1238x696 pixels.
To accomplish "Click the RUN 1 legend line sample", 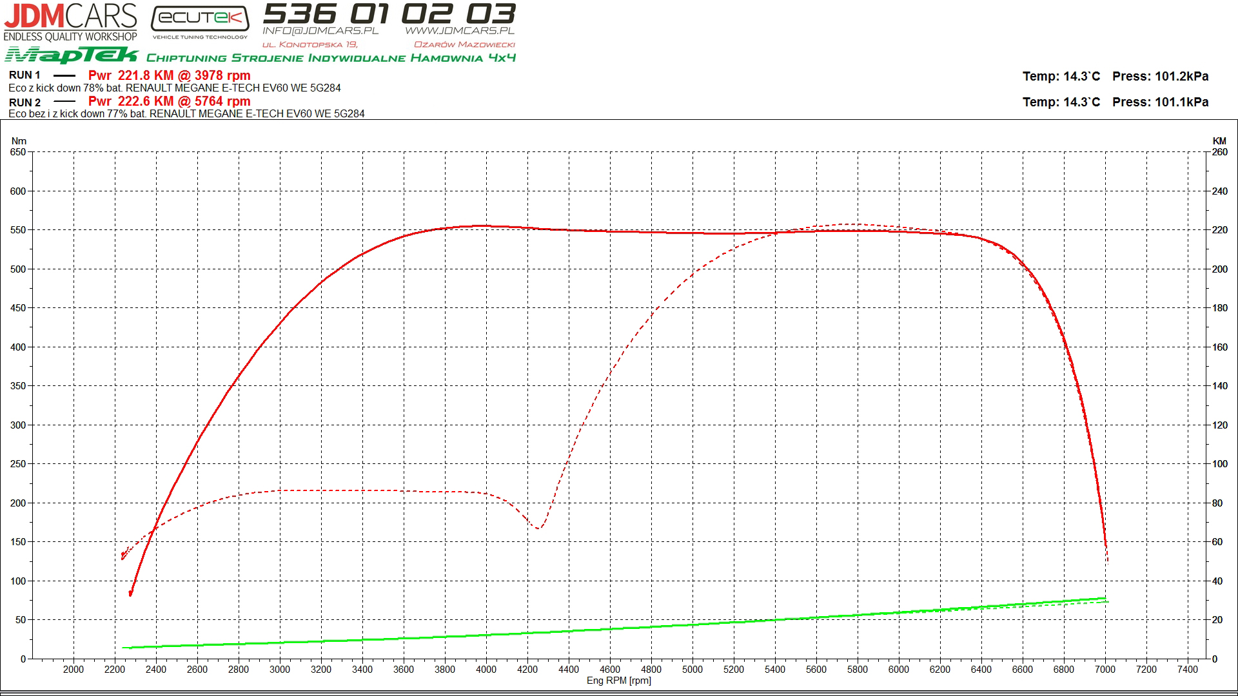I will (64, 75).
